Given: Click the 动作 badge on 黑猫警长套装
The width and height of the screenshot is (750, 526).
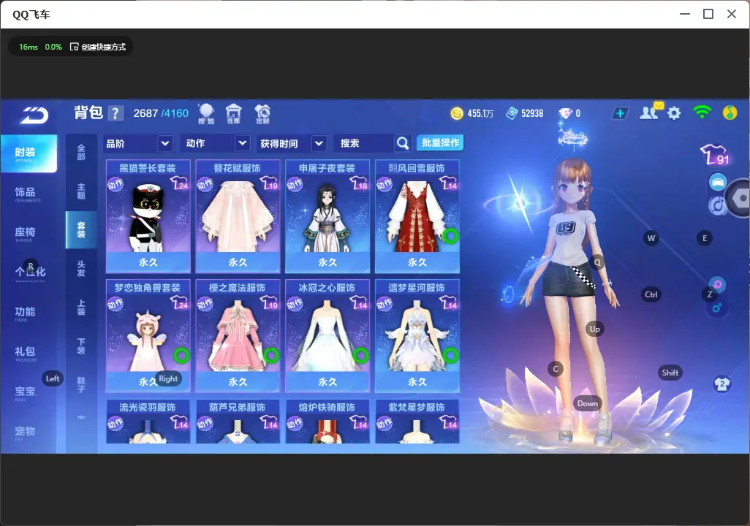Looking at the screenshot, I should 115,184.
